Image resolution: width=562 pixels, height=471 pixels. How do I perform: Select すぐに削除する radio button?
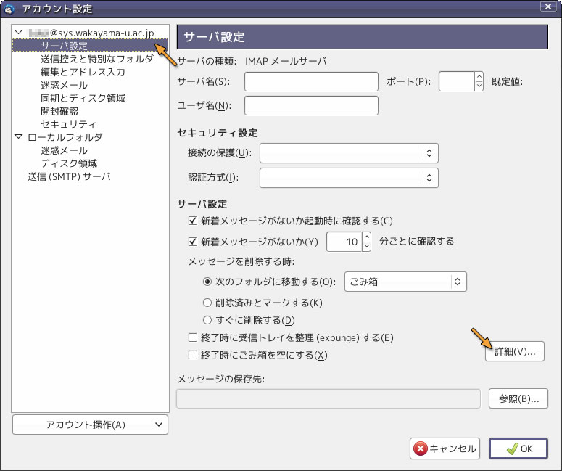coord(207,319)
